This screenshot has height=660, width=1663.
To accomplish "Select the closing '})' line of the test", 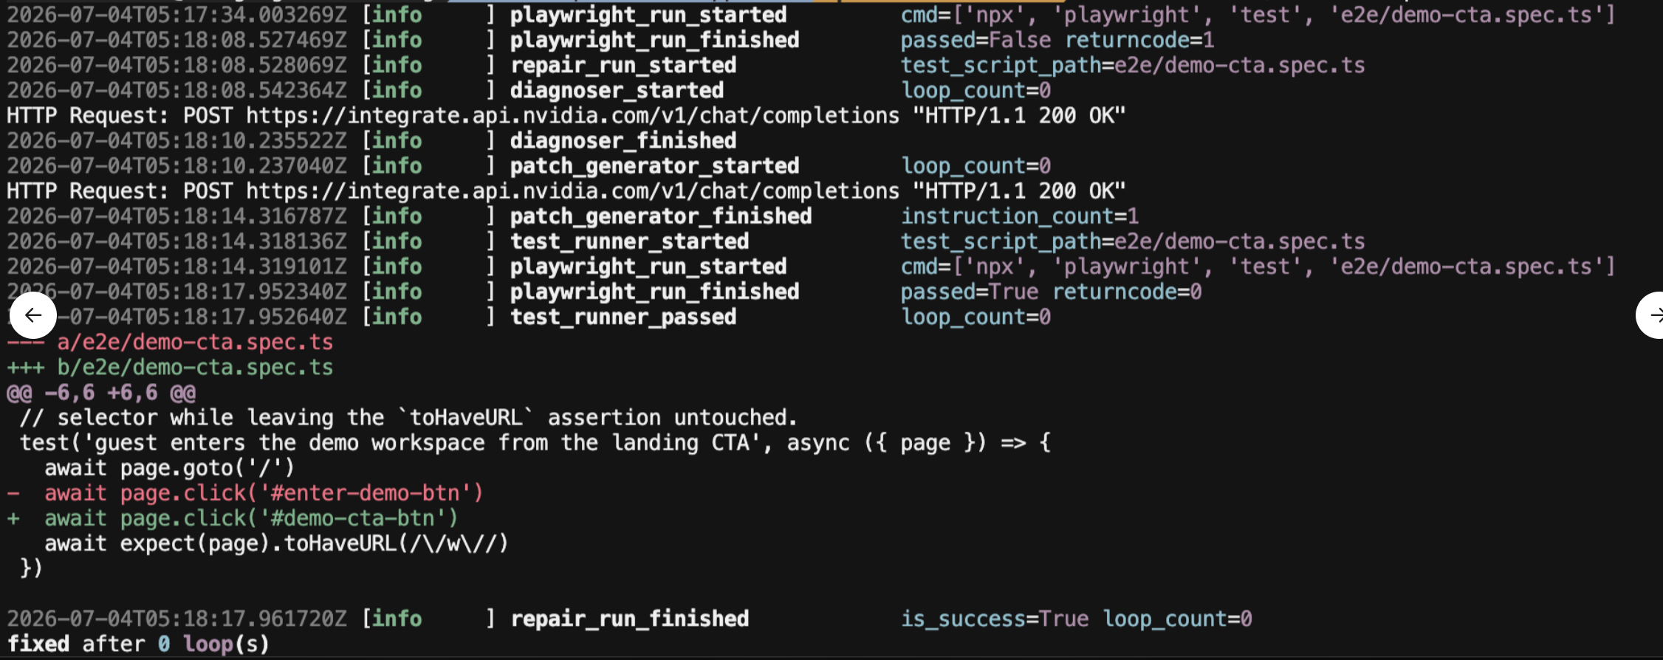I will (x=32, y=568).
